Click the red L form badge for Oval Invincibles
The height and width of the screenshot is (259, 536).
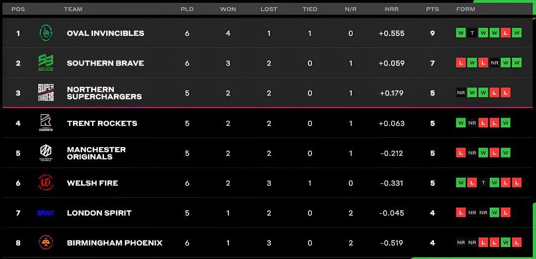point(506,33)
